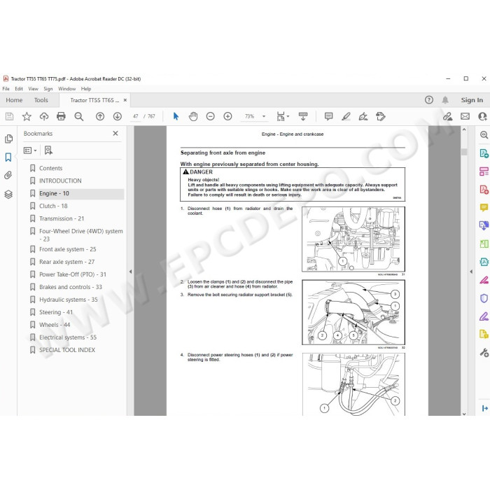Jump to Transmission - 21 bookmark
Screen dimensions: 490x490
click(62, 218)
